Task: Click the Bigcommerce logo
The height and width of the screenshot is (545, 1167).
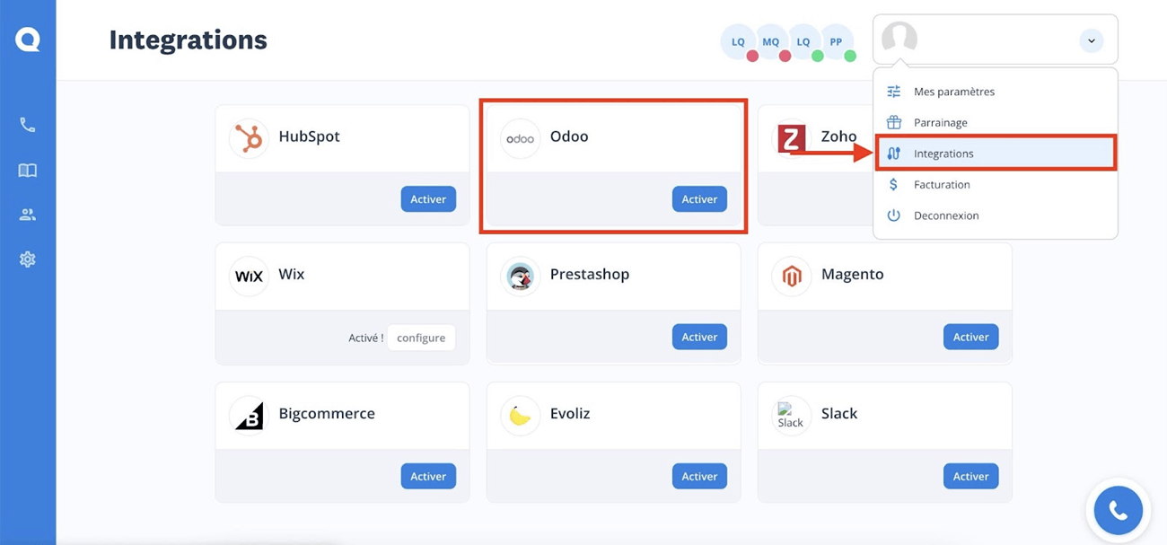Action: [x=249, y=415]
